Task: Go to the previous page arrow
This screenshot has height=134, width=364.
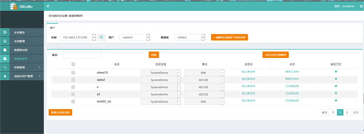Action: coord(333,113)
